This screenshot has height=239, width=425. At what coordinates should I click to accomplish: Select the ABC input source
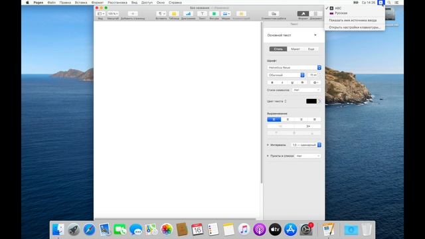point(355,8)
